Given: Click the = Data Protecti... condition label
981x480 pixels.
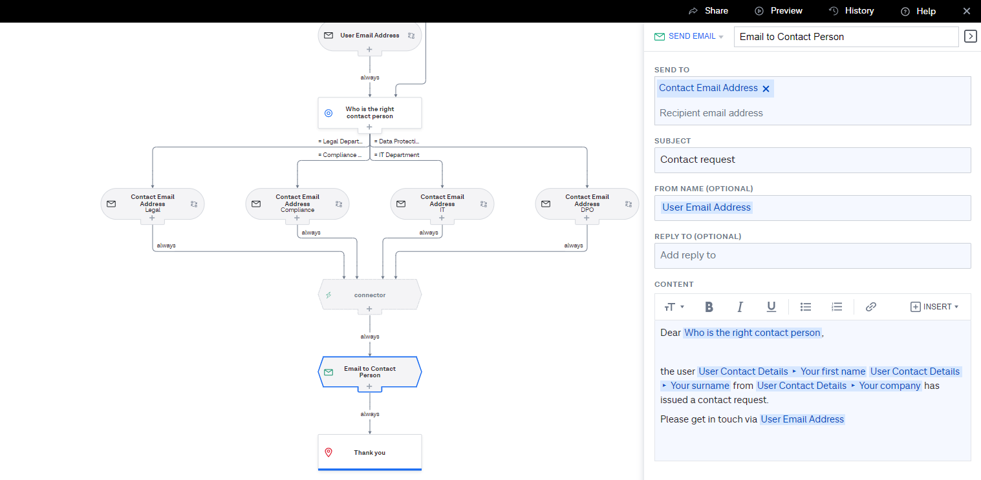Looking at the screenshot, I should click(398, 141).
